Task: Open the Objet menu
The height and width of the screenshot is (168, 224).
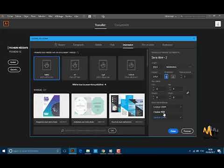Action: pos(26,16)
